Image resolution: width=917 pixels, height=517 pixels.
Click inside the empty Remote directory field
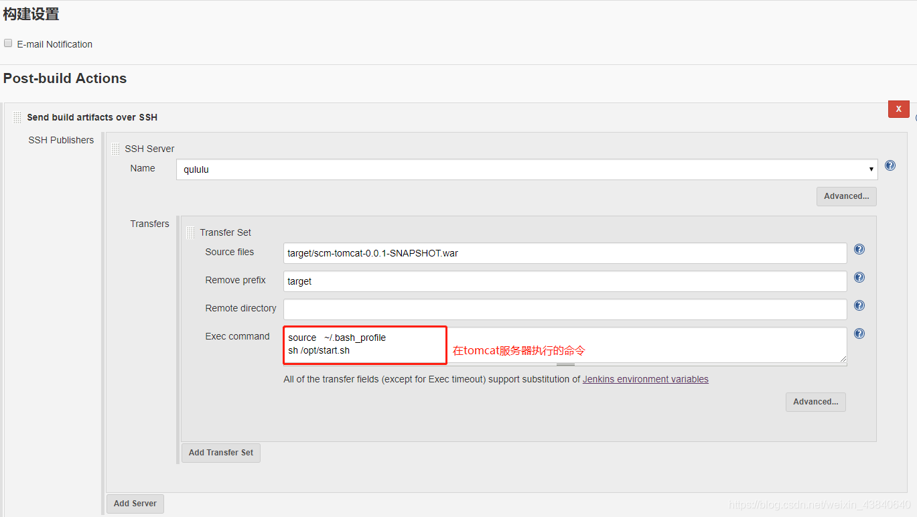[x=565, y=309]
